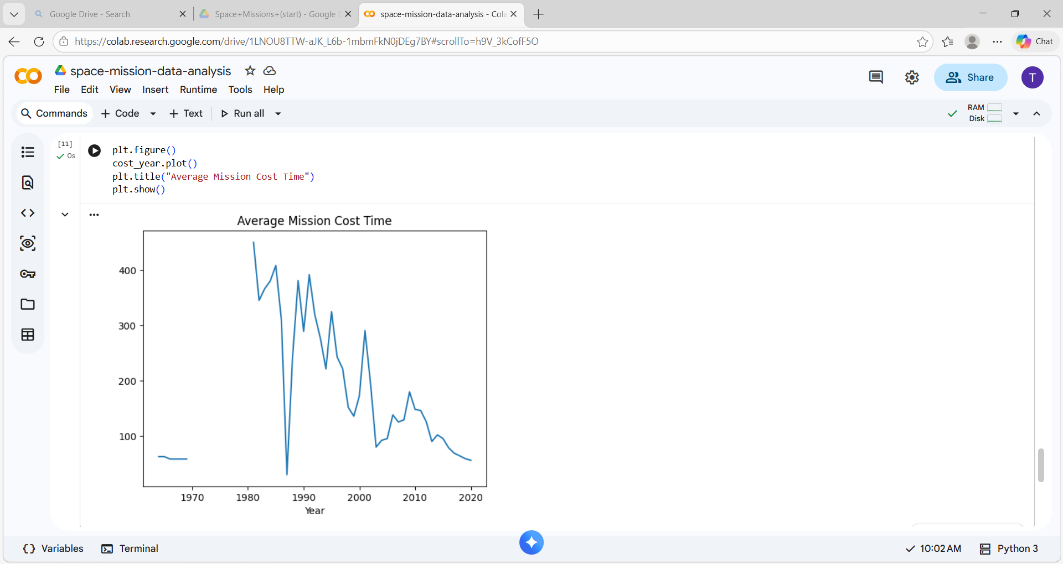Open Find and replace in the sidebar
This screenshot has width=1063, height=564.
click(28, 182)
